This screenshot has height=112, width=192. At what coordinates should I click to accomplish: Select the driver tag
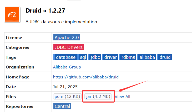pos(110,57)
